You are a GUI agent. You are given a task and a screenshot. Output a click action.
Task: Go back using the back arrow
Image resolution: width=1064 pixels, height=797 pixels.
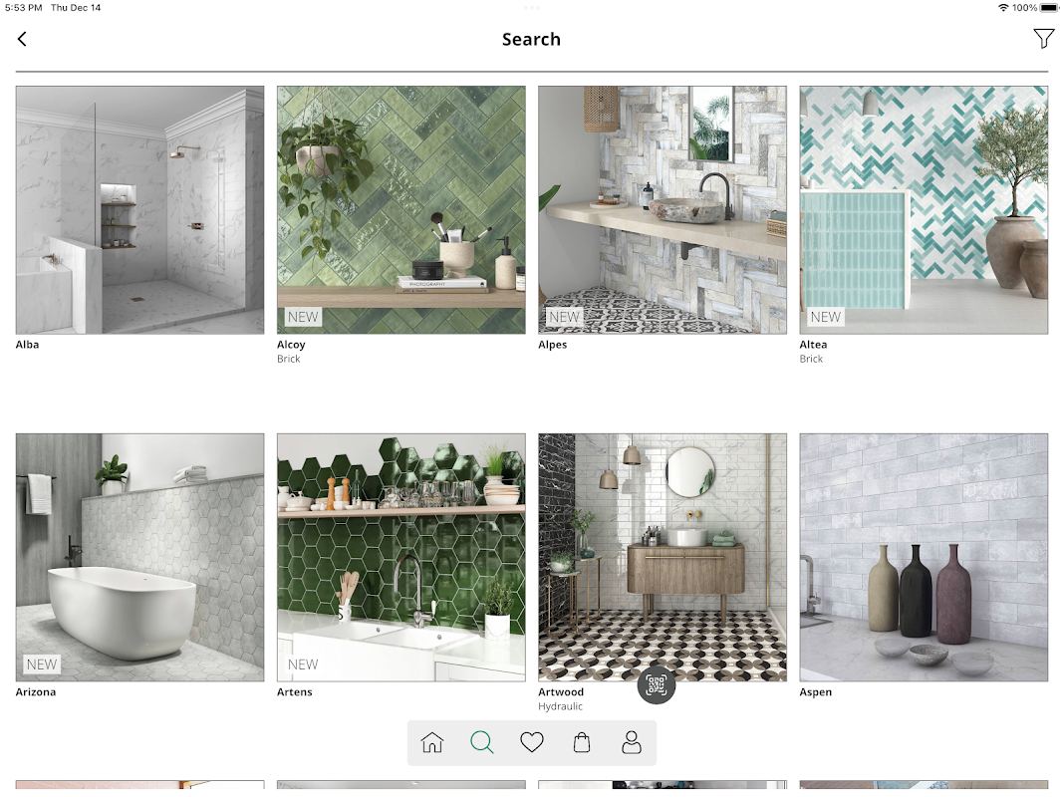click(x=22, y=39)
